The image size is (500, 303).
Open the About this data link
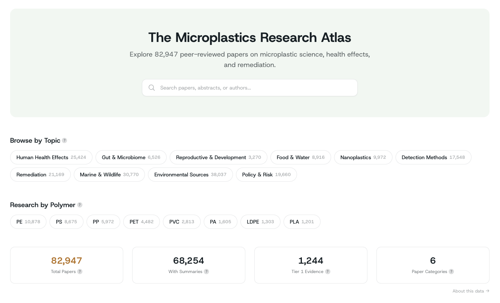pos(470,291)
